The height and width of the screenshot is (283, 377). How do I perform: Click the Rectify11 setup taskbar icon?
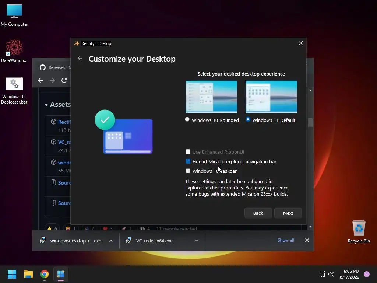tap(61, 274)
